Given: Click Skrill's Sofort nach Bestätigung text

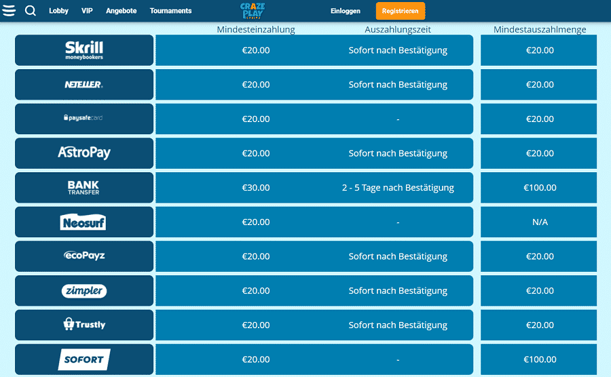Looking at the screenshot, I should click(398, 51).
